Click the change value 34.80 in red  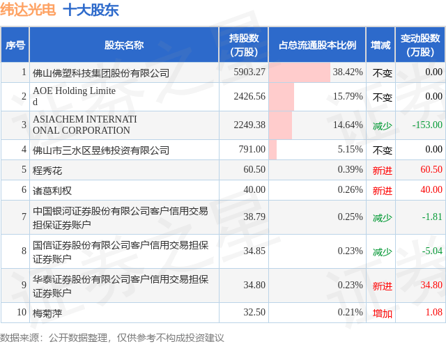click(431, 285)
